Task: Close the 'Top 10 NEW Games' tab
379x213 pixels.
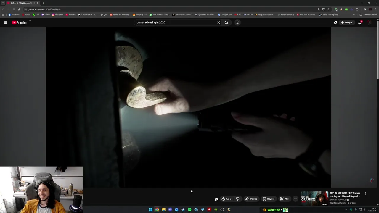Action: (38, 3)
